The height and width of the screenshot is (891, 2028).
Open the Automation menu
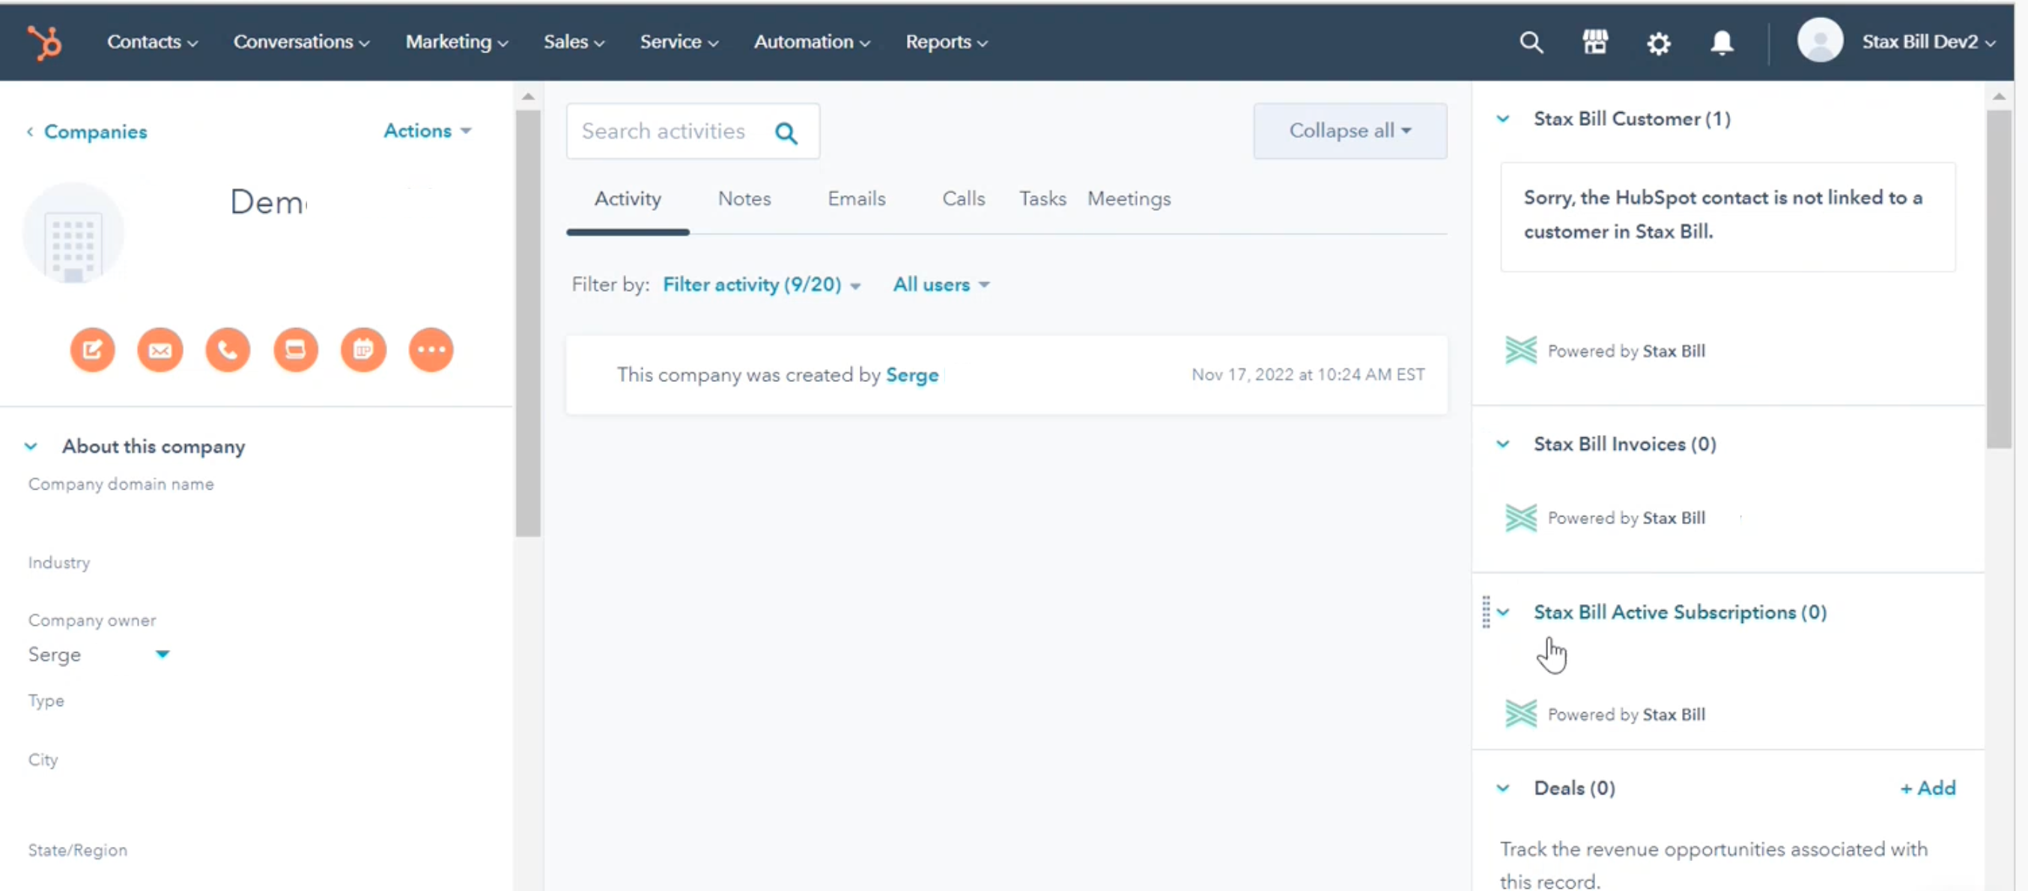point(812,42)
